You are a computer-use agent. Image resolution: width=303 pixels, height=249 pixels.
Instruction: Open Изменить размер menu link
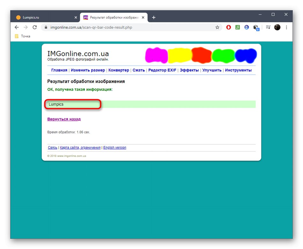click(88, 70)
